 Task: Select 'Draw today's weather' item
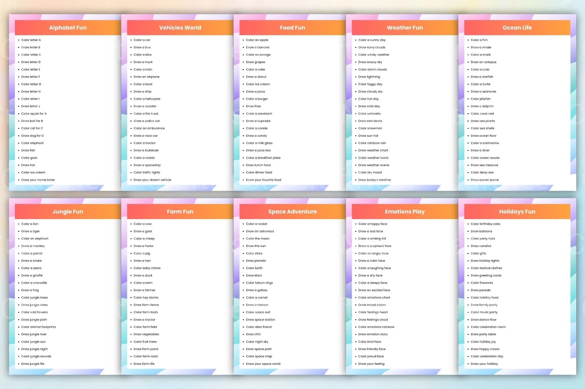[x=375, y=180]
